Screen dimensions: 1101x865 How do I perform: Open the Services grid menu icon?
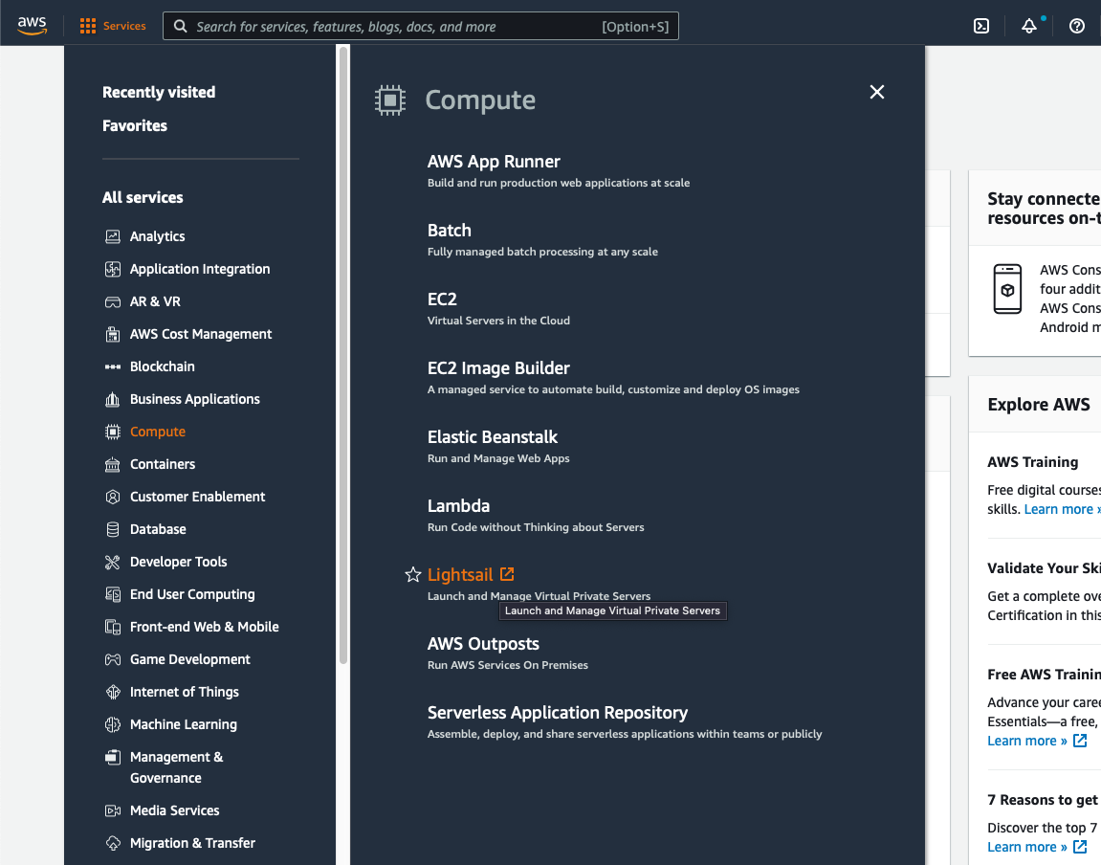pos(88,26)
